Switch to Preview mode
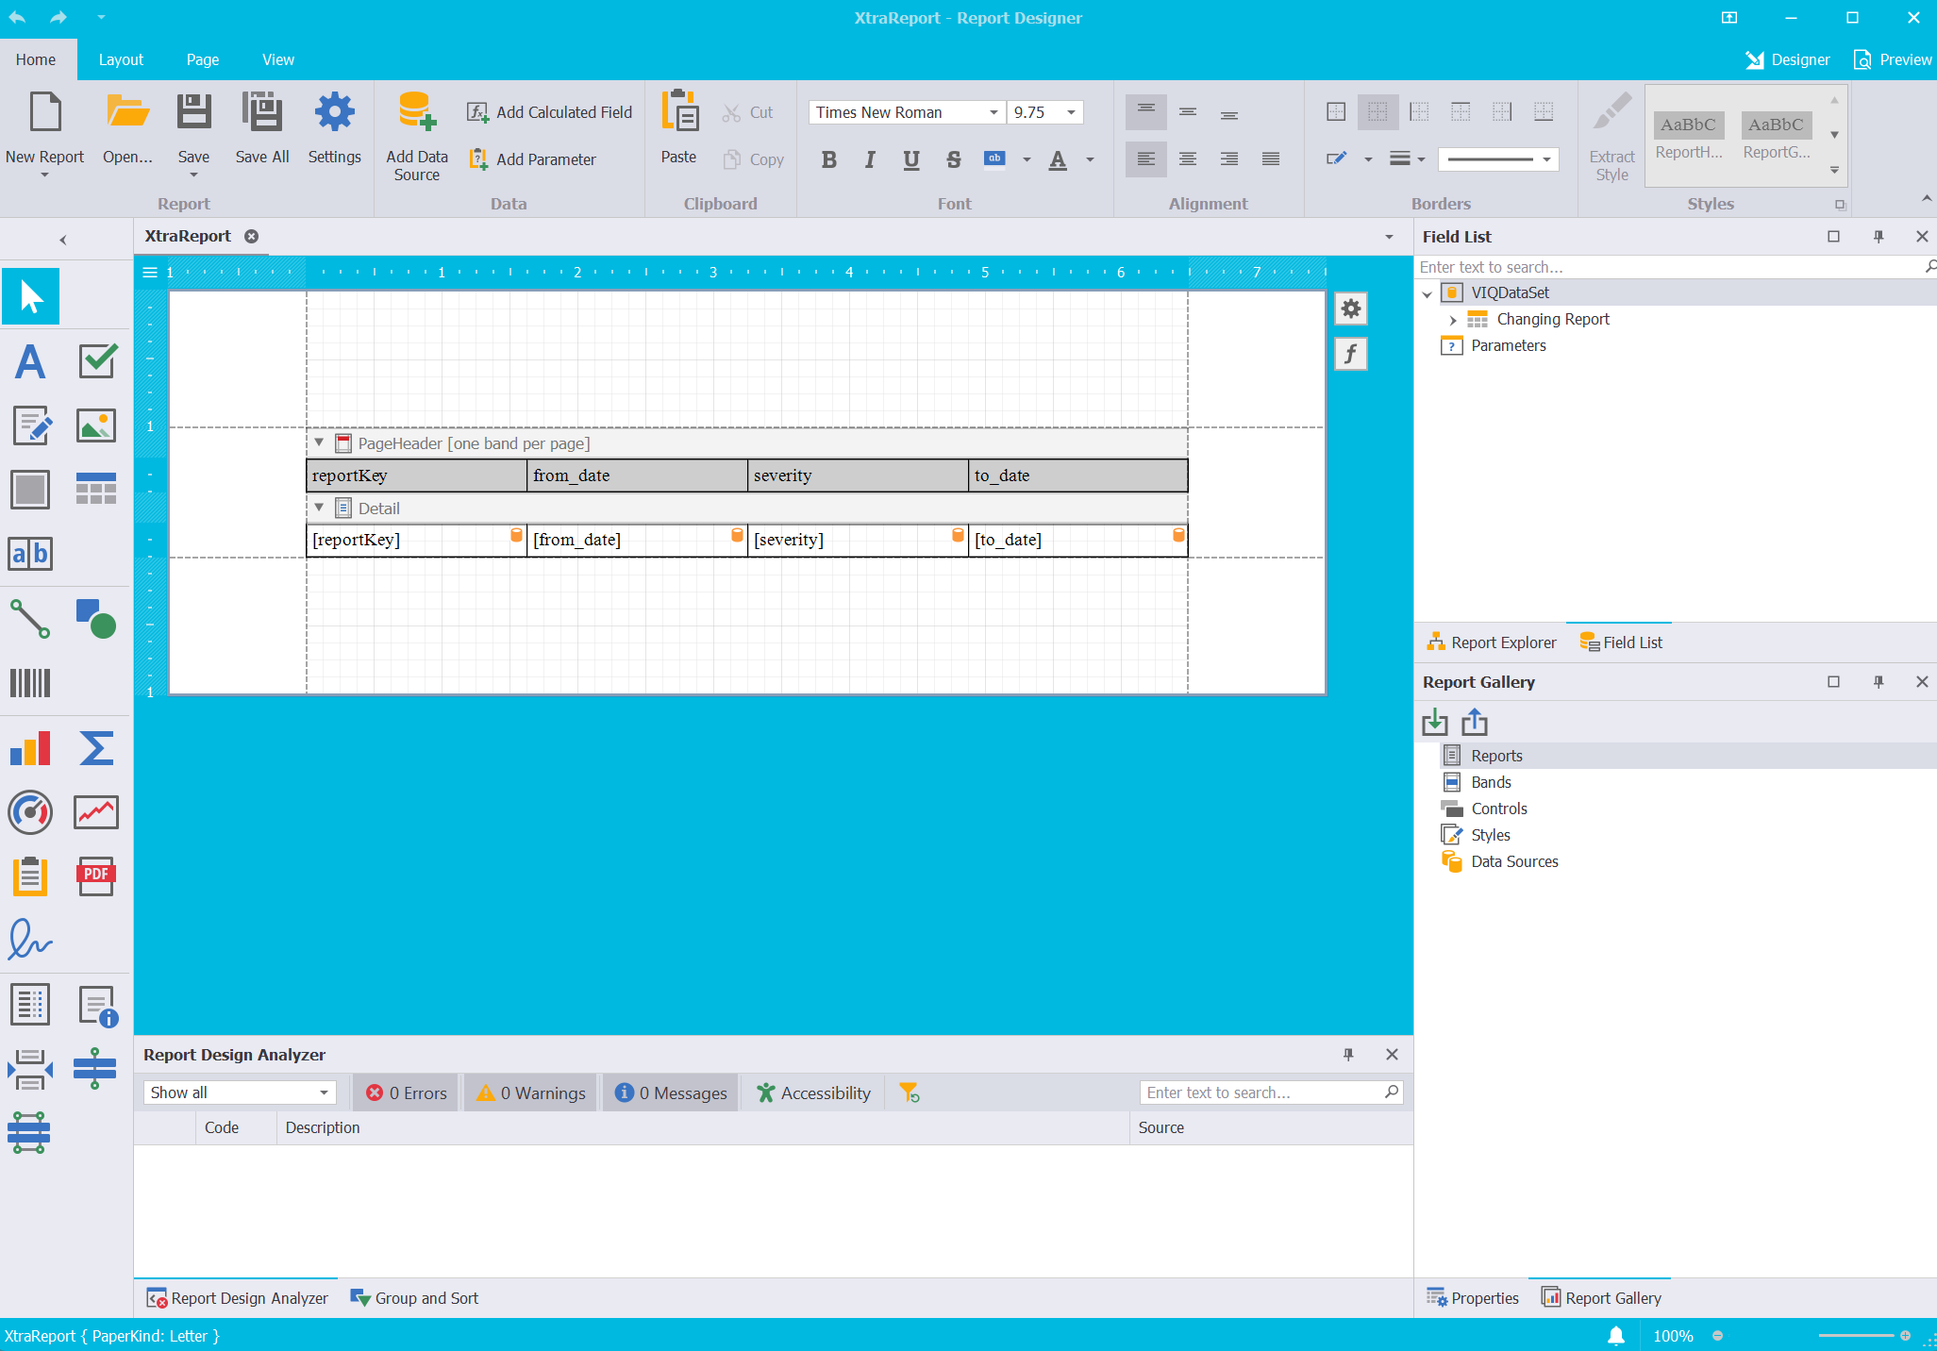 (x=1893, y=59)
